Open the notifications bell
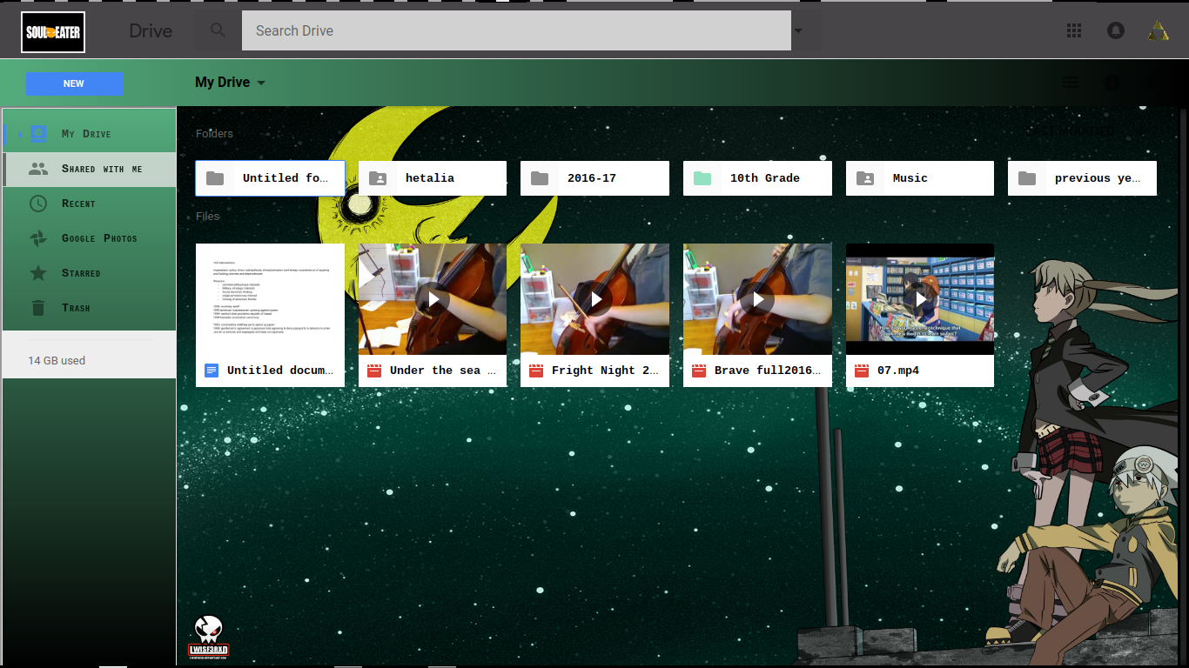This screenshot has width=1189, height=668. (1116, 30)
